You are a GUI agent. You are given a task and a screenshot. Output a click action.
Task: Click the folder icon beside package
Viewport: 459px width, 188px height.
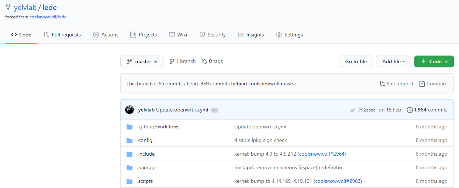130,167
